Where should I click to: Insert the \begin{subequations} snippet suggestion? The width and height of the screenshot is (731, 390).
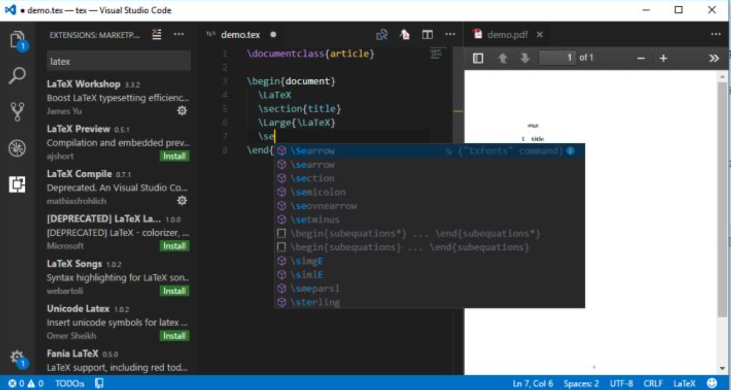tap(430, 247)
